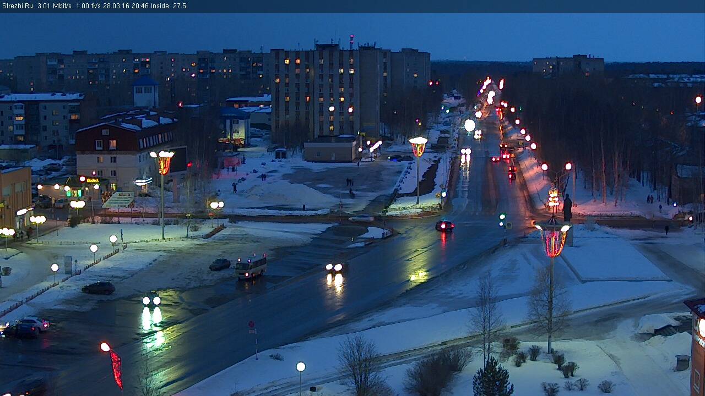
Task: Select the 3.01 Mbit/s bitrate value
Action: tap(55, 6)
